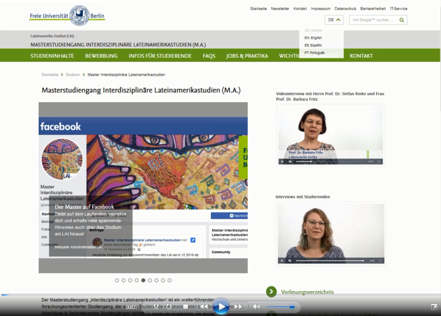Click the Studium breadcrumb link
Viewport: 441px width, 316px height.
point(73,75)
